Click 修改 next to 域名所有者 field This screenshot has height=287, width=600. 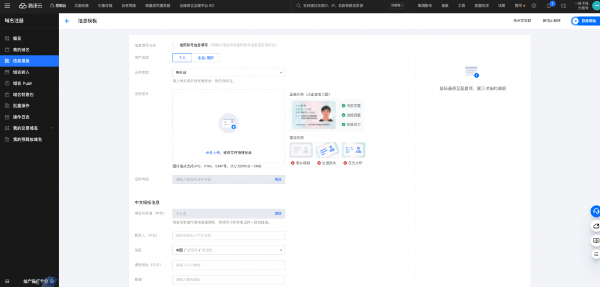point(278,213)
